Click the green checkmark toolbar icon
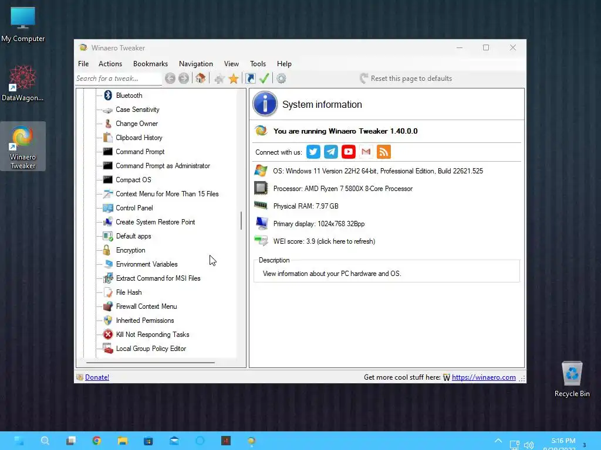Screen dimensions: 601x450 click(264, 79)
